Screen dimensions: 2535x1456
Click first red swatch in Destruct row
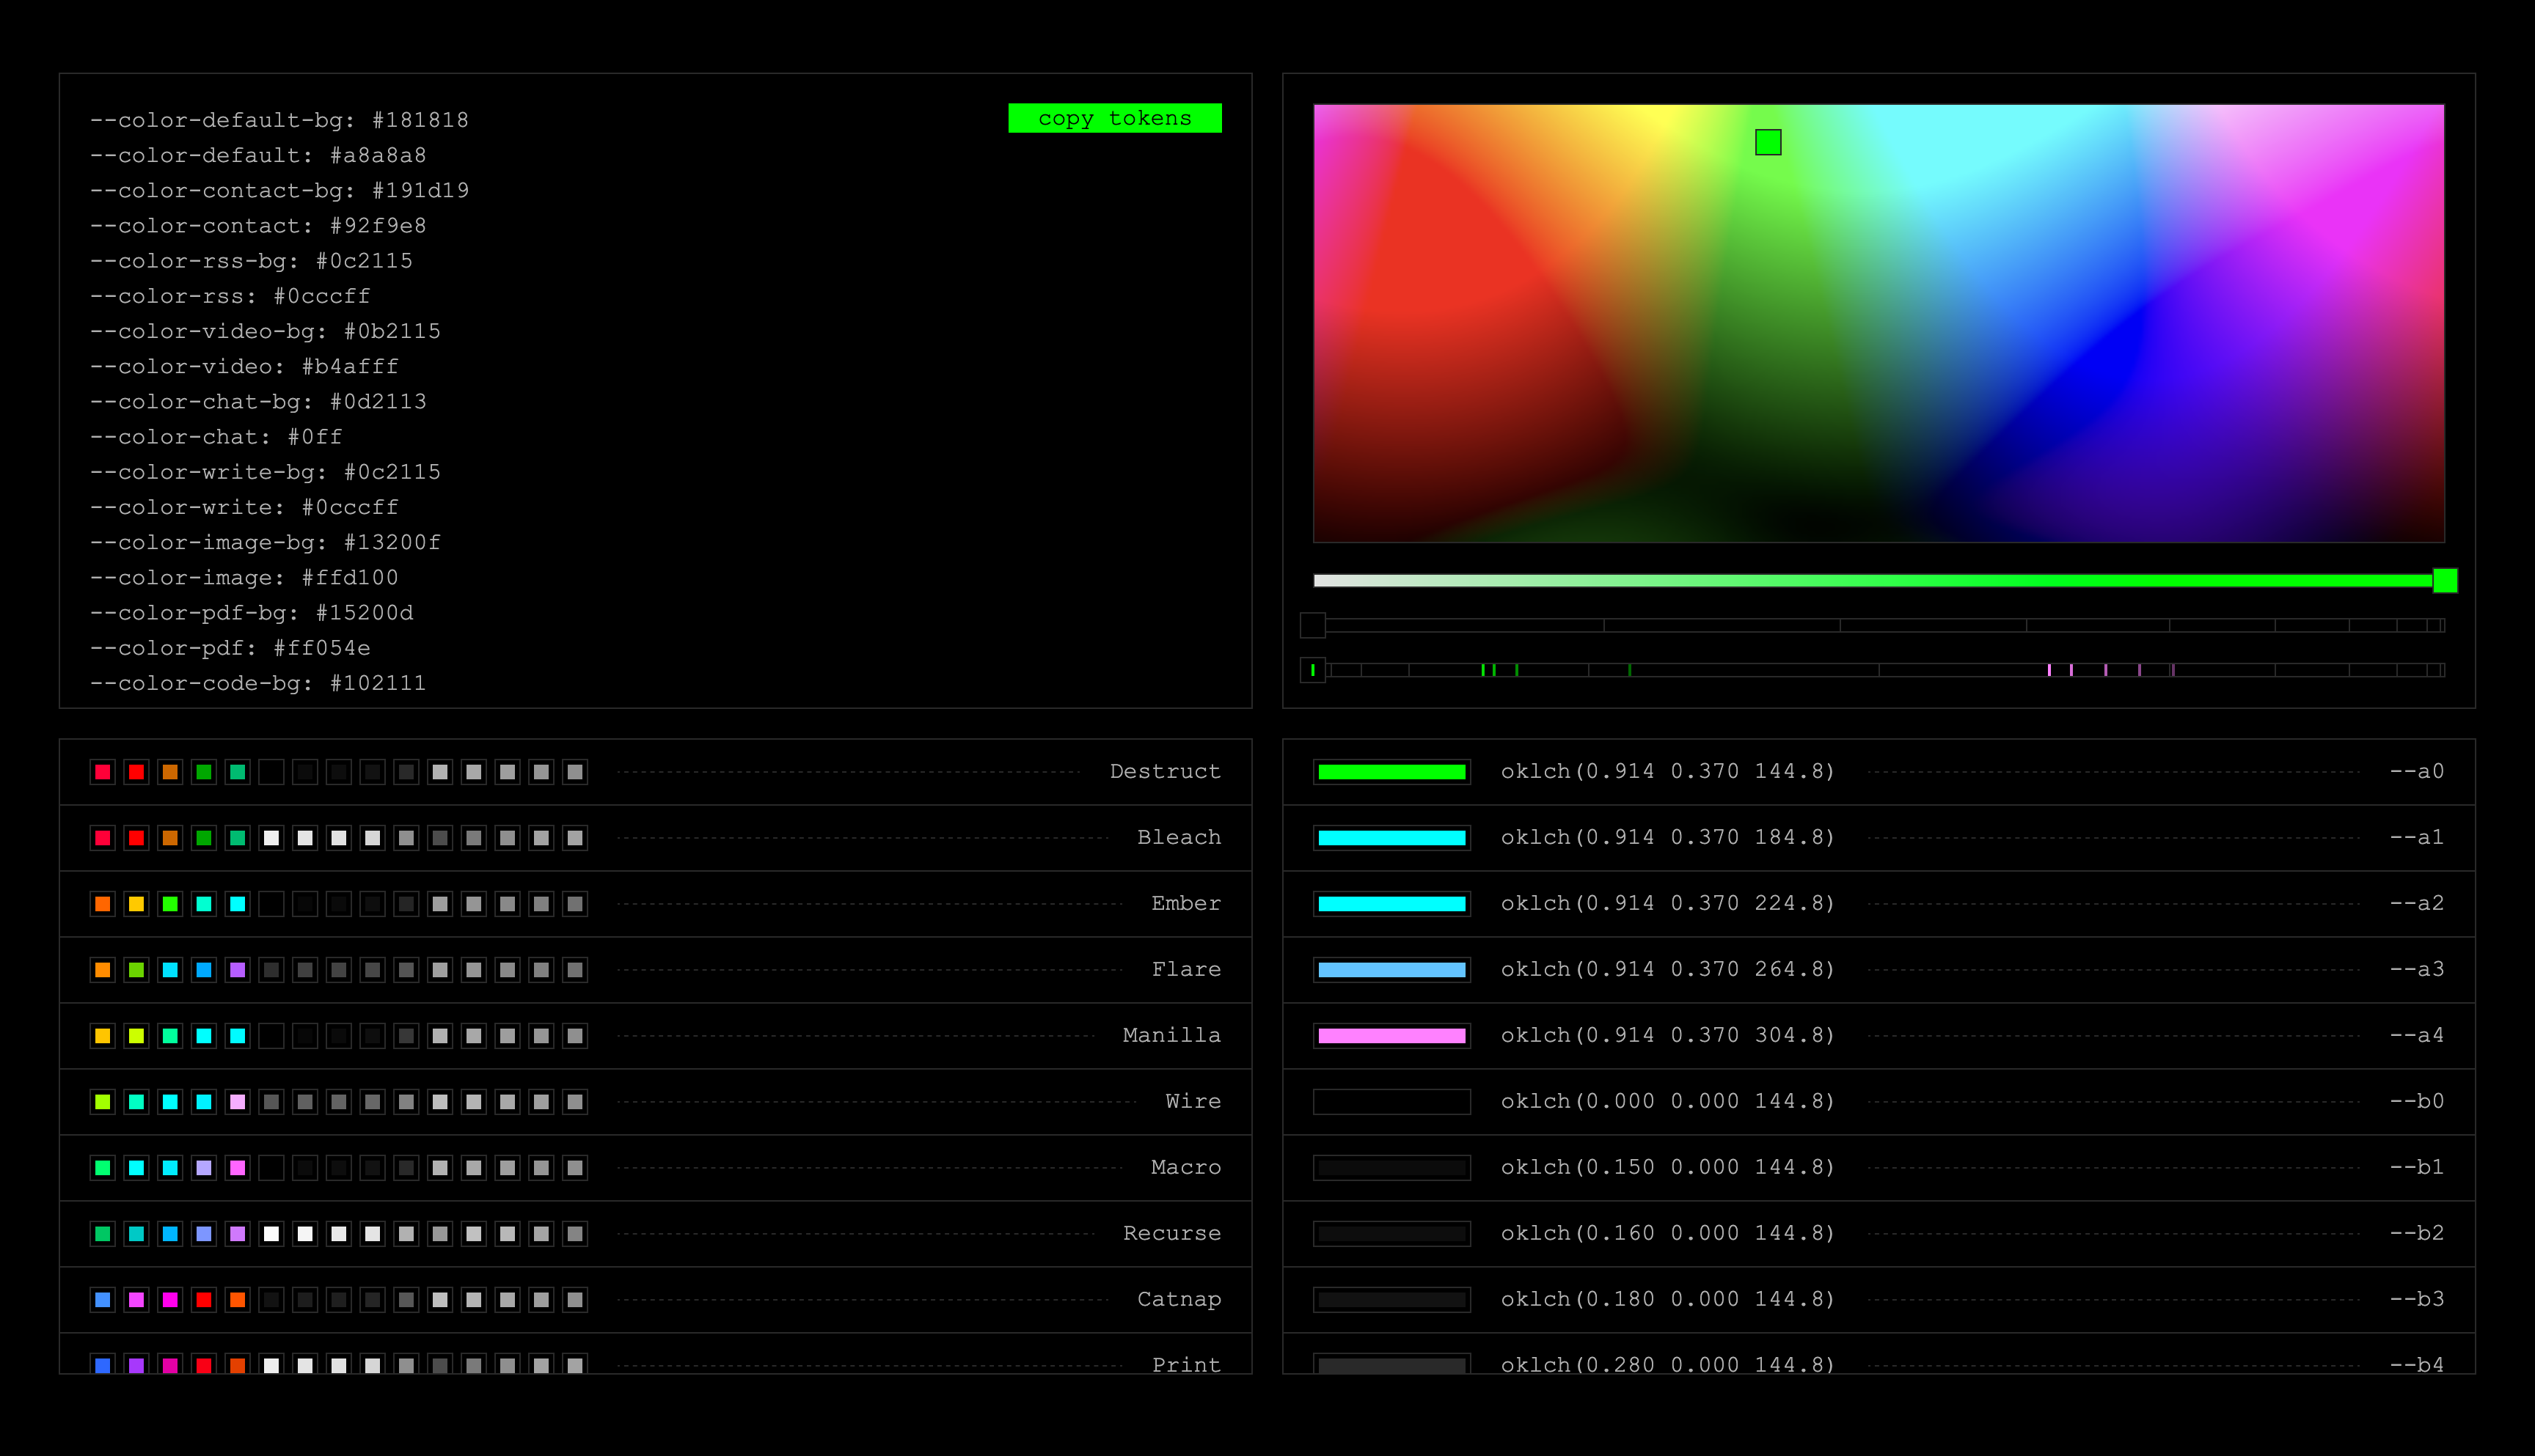click(102, 771)
